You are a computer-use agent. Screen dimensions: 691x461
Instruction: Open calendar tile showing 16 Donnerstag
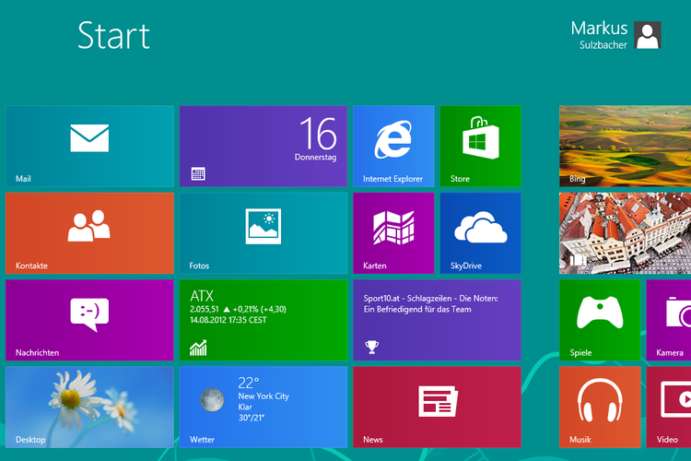(263, 146)
